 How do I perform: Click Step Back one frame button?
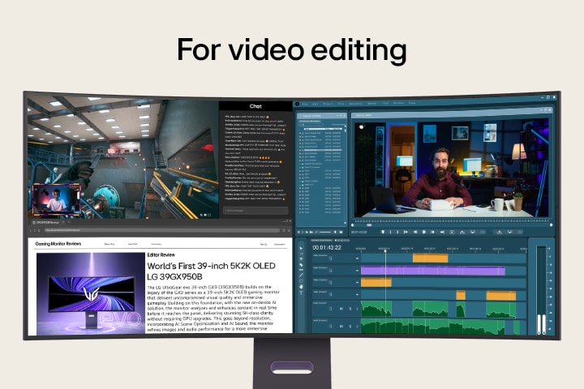click(415, 232)
